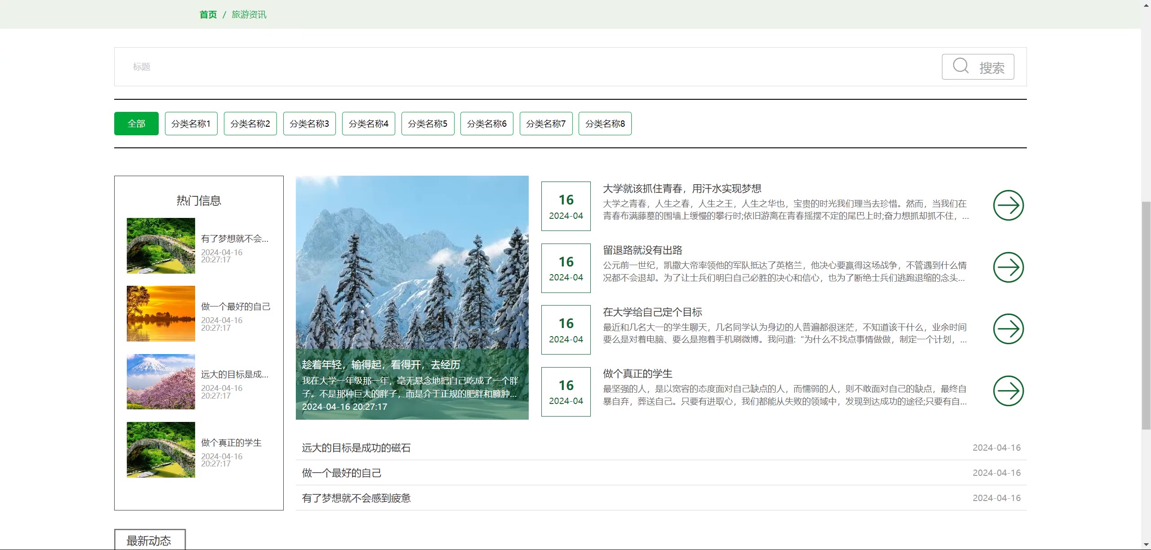Filter by 分类名称3 category
Screen dimensions: 1151x550
309,124
